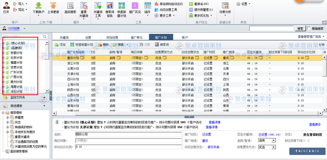Expand 质量度 under 推荐模板

click(x=8, y=117)
